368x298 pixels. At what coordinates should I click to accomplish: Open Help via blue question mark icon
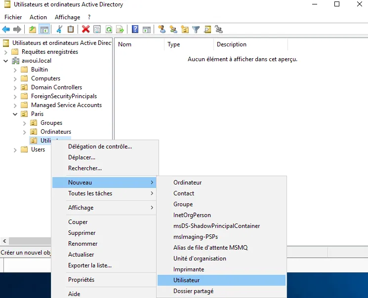(135, 29)
